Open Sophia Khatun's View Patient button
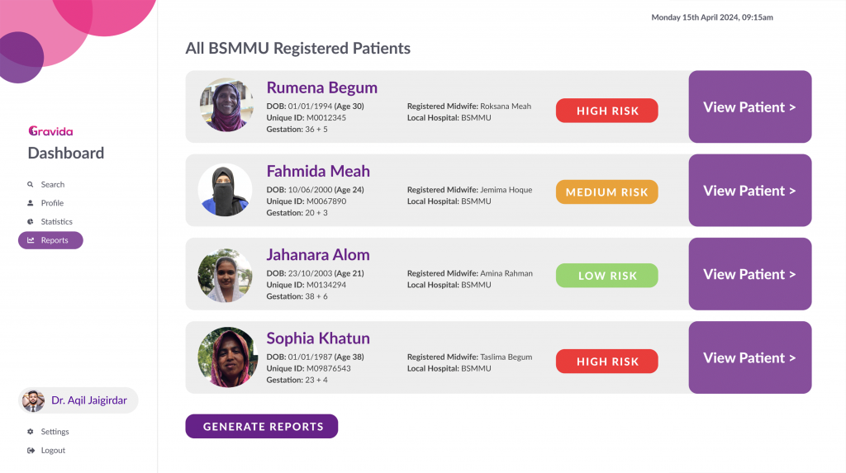 [x=749, y=357]
